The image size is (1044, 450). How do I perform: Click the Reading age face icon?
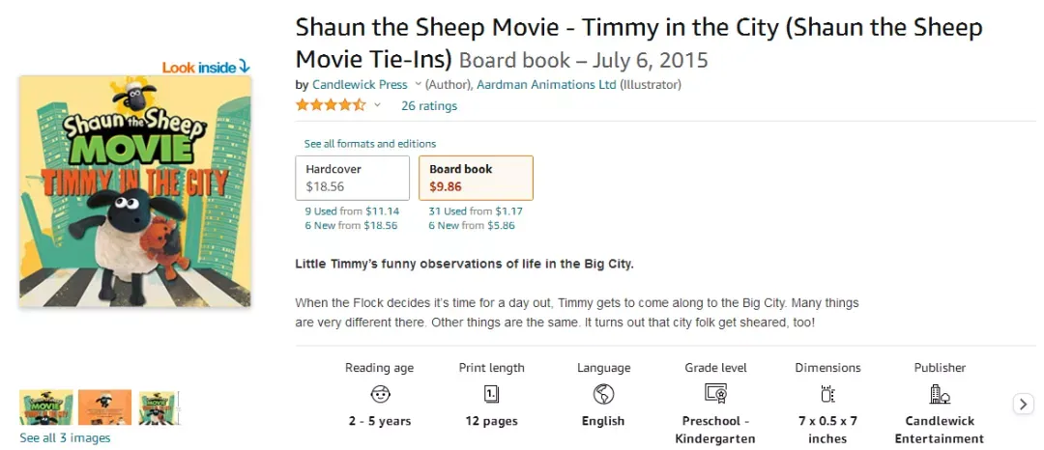tap(380, 394)
